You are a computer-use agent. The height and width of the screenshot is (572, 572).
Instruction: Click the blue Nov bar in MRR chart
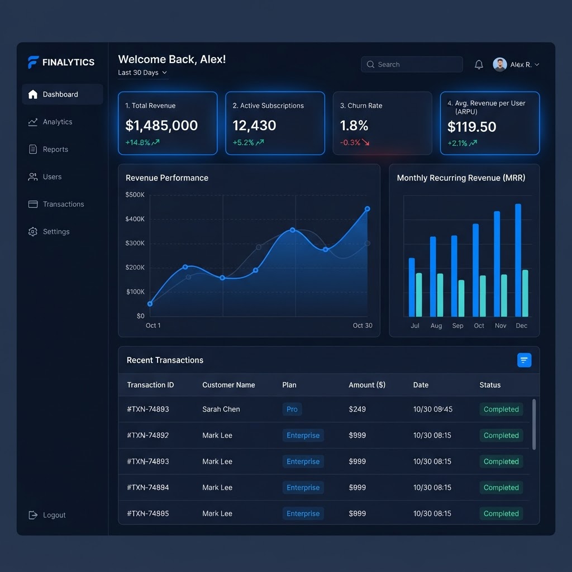497,264
